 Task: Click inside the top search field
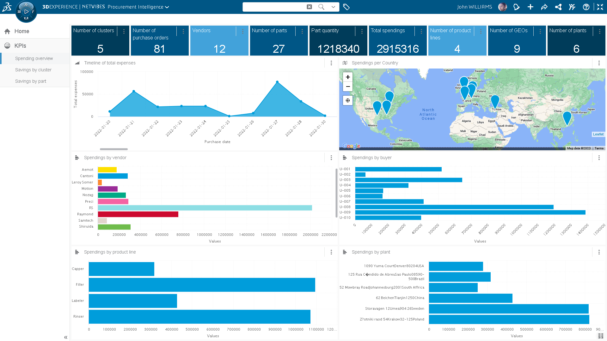coord(273,7)
